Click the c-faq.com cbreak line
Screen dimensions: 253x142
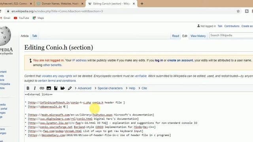84,131
